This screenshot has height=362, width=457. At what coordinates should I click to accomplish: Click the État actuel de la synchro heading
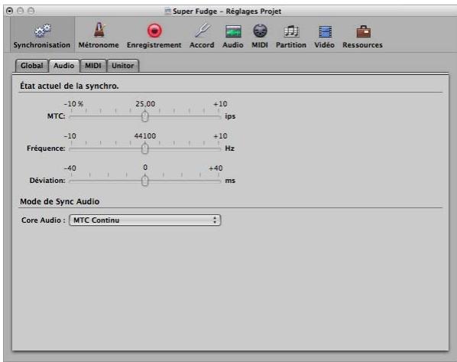(70, 86)
